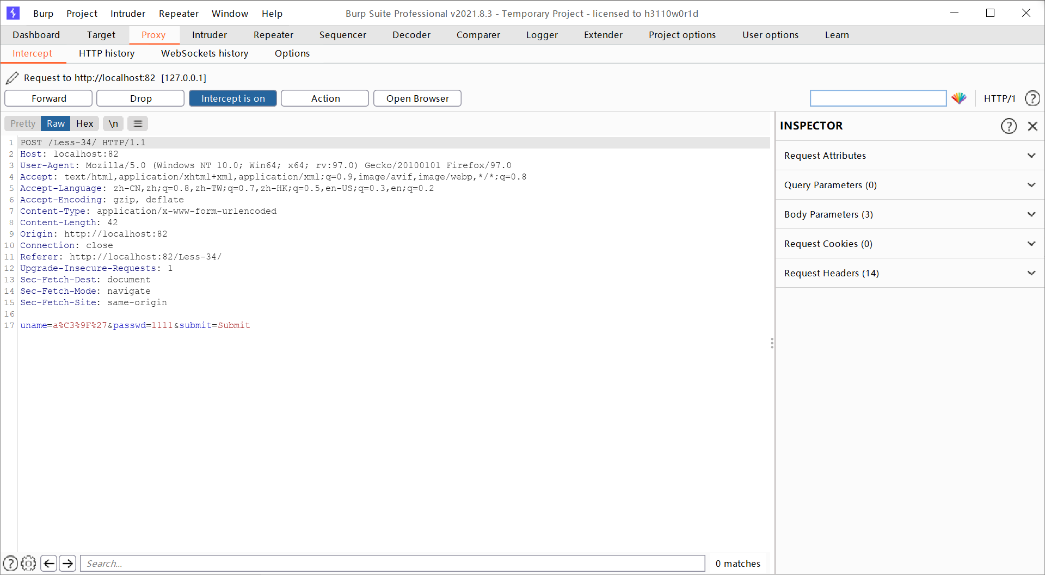The width and height of the screenshot is (1045, 575).
Task: Open the Extender tab
Action: (603, 35)
